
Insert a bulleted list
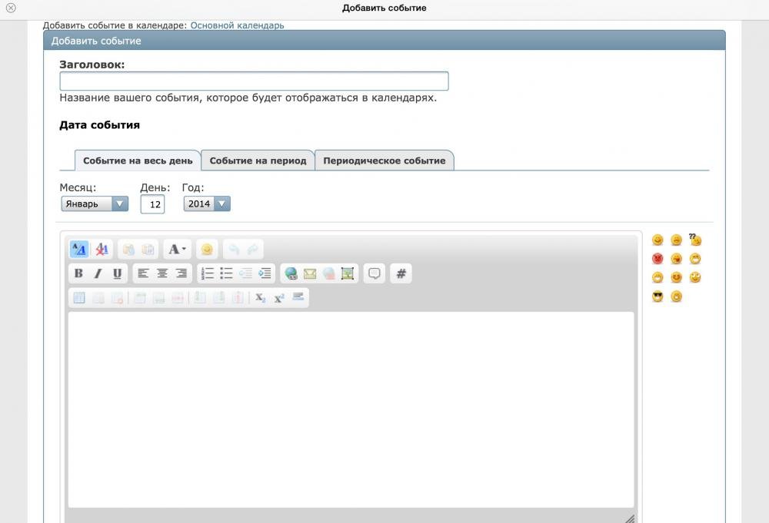(226, 273)
